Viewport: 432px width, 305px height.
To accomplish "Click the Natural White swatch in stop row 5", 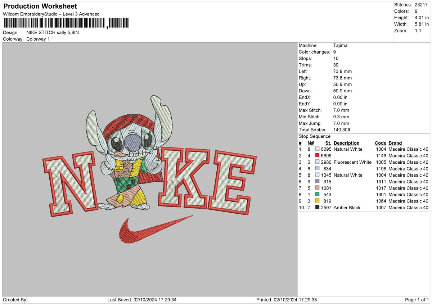I will [x=317, y=175].
